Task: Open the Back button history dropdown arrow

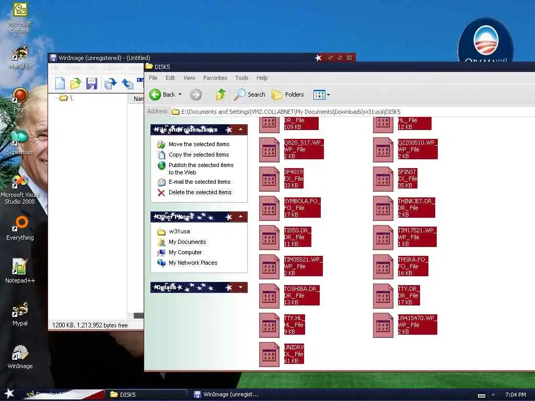Action: (x=180, y=95)
